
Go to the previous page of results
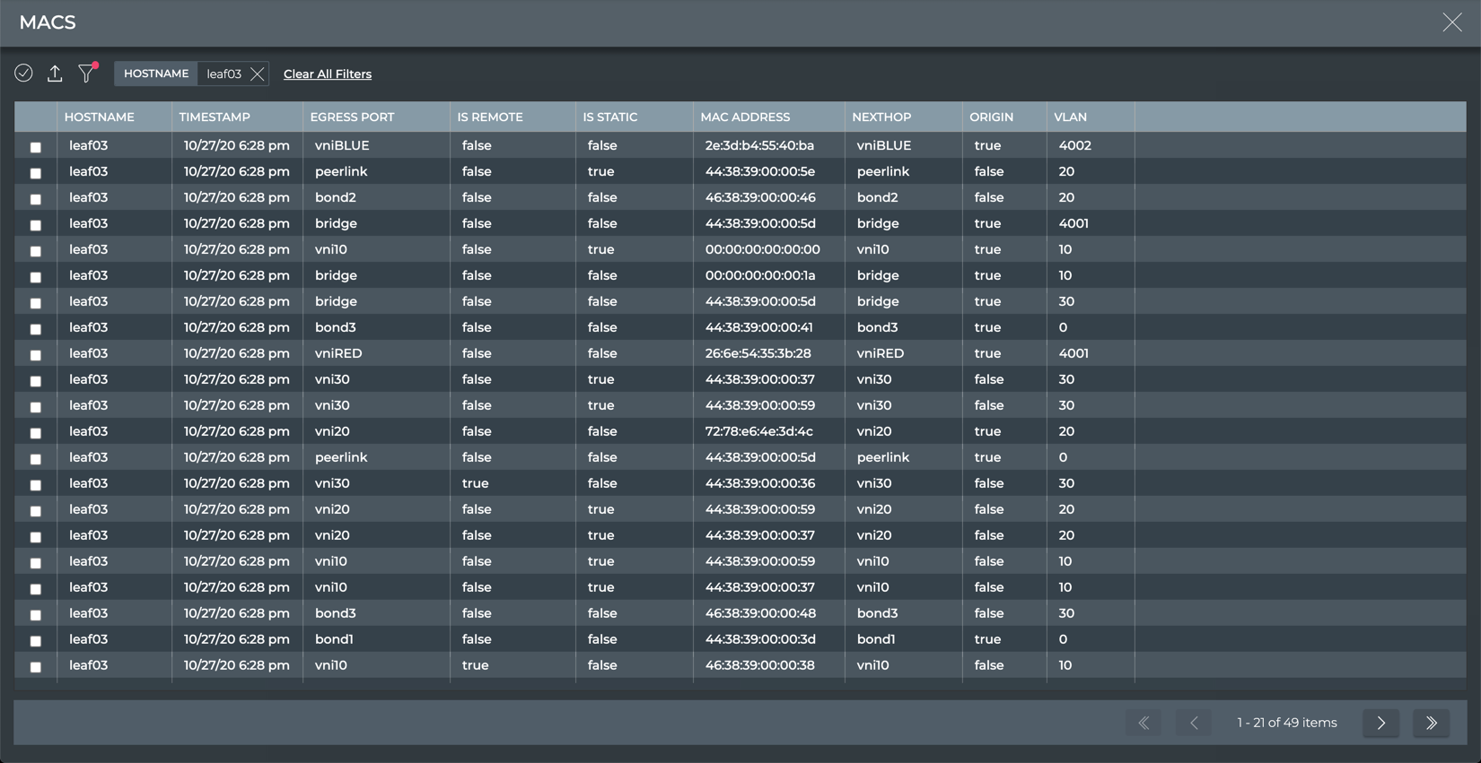[1194, 723]
